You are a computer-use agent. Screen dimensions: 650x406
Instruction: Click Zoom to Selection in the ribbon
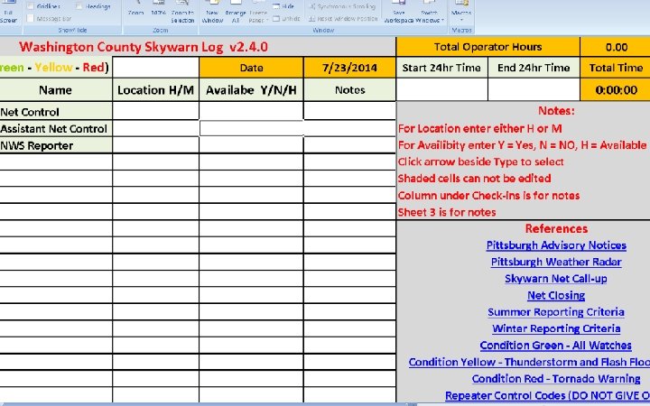[x=182, y=13]
